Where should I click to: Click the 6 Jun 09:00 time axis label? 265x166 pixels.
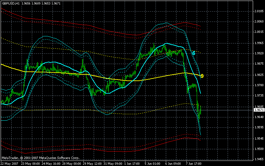[x=173, y=164]
